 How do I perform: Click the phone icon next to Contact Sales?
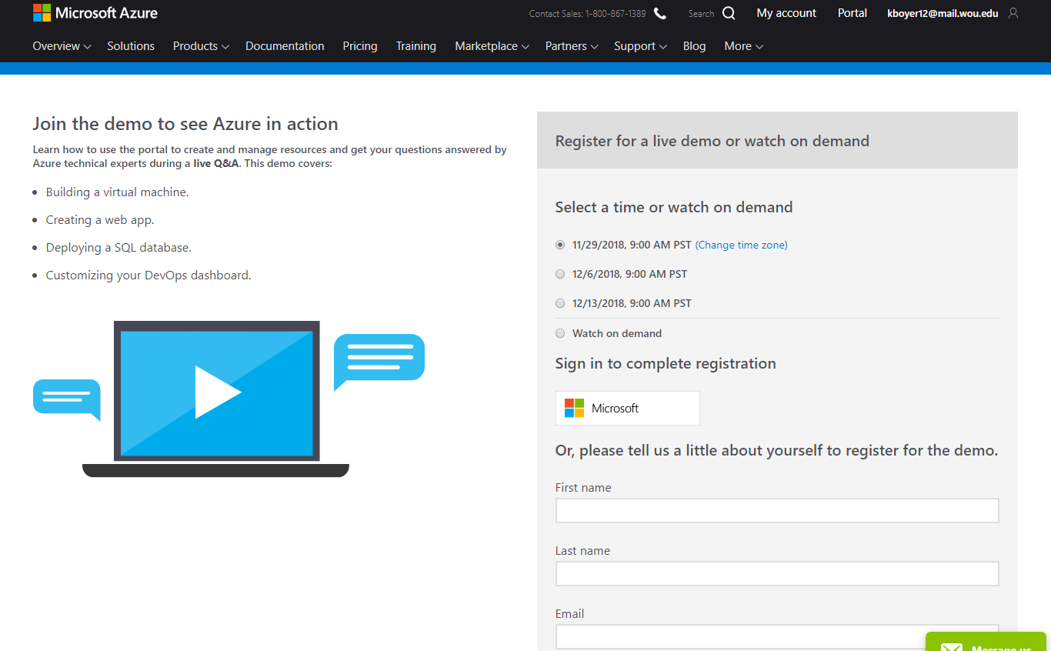click(660, 13)
